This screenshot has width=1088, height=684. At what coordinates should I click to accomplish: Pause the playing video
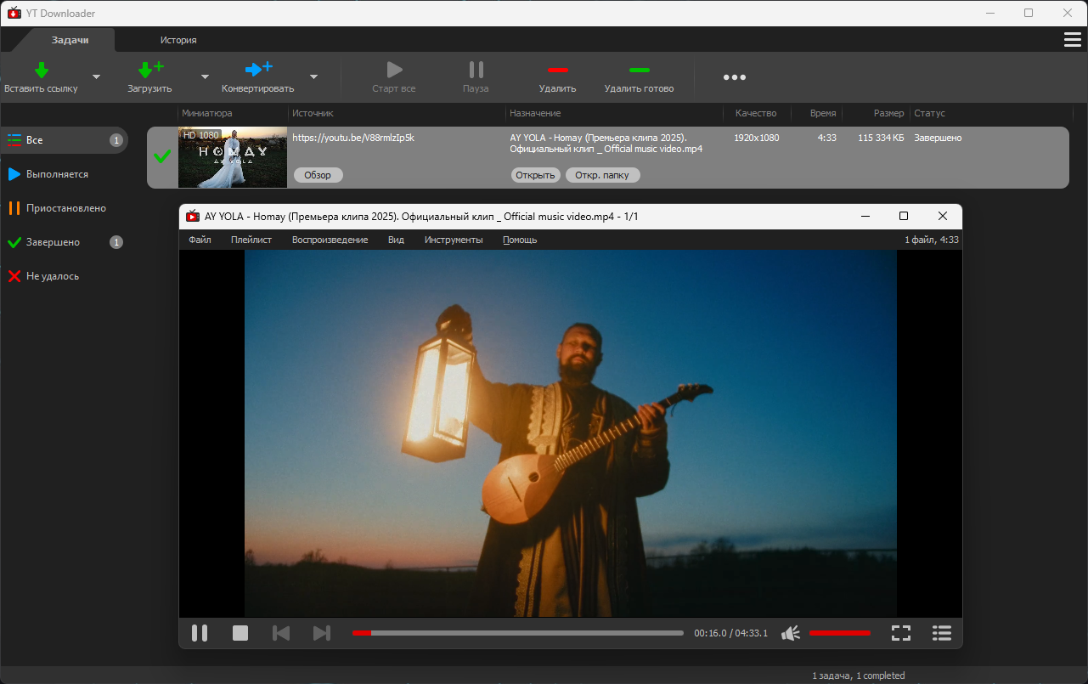[200, 633]
